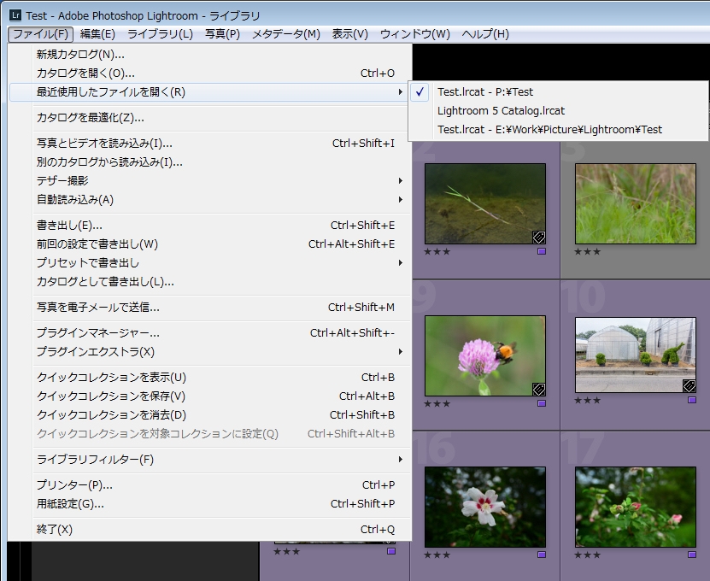Click keyword badge on greenhouse photo
This screenshot has width=710, height=581.
coord(689,386)
